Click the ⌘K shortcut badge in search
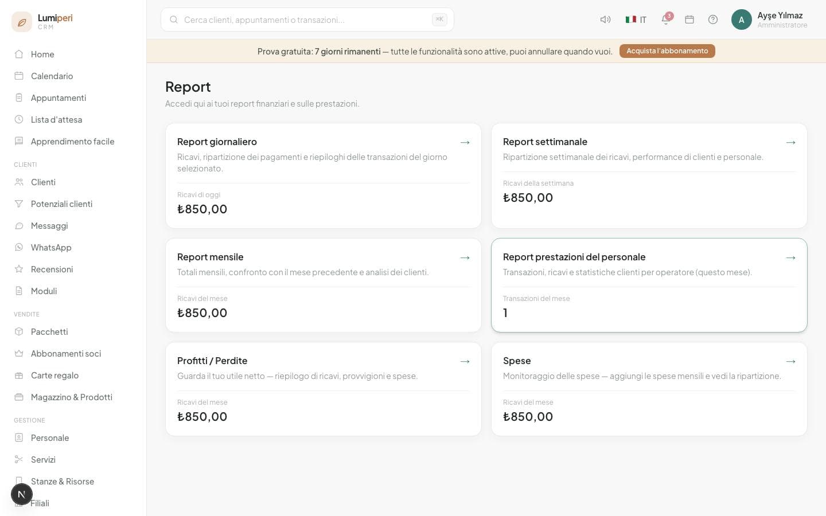The width and height of the screenshot is (826, 516). coord(439,19)
